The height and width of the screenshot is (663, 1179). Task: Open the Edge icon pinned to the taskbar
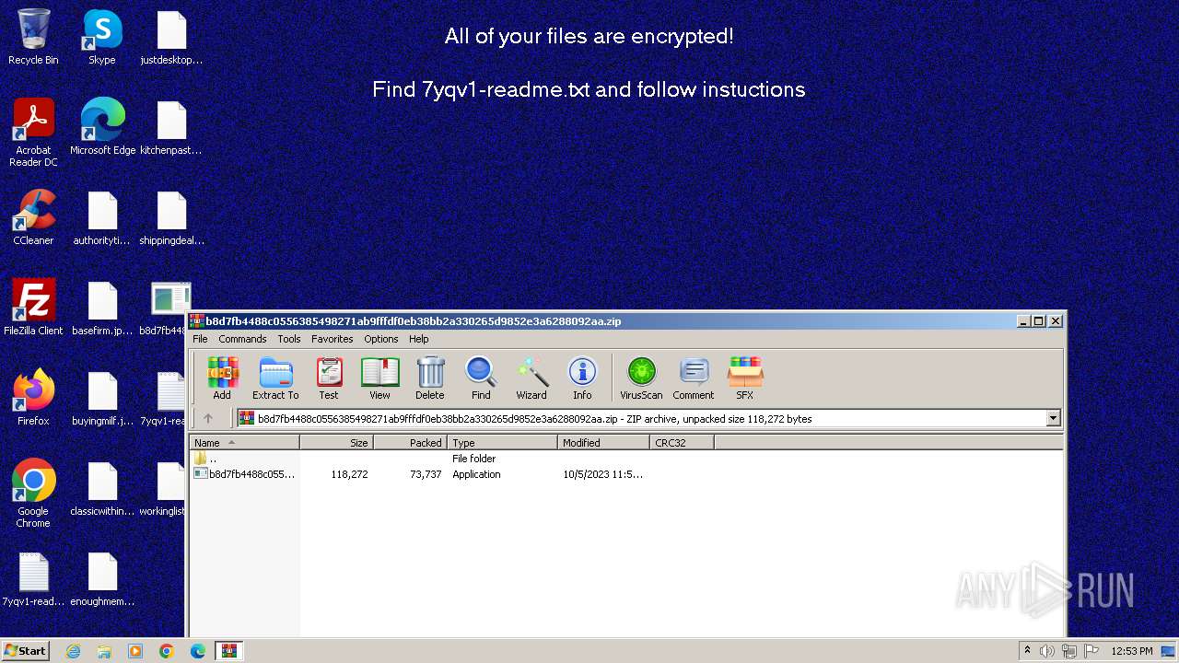(x=198, y=651)
